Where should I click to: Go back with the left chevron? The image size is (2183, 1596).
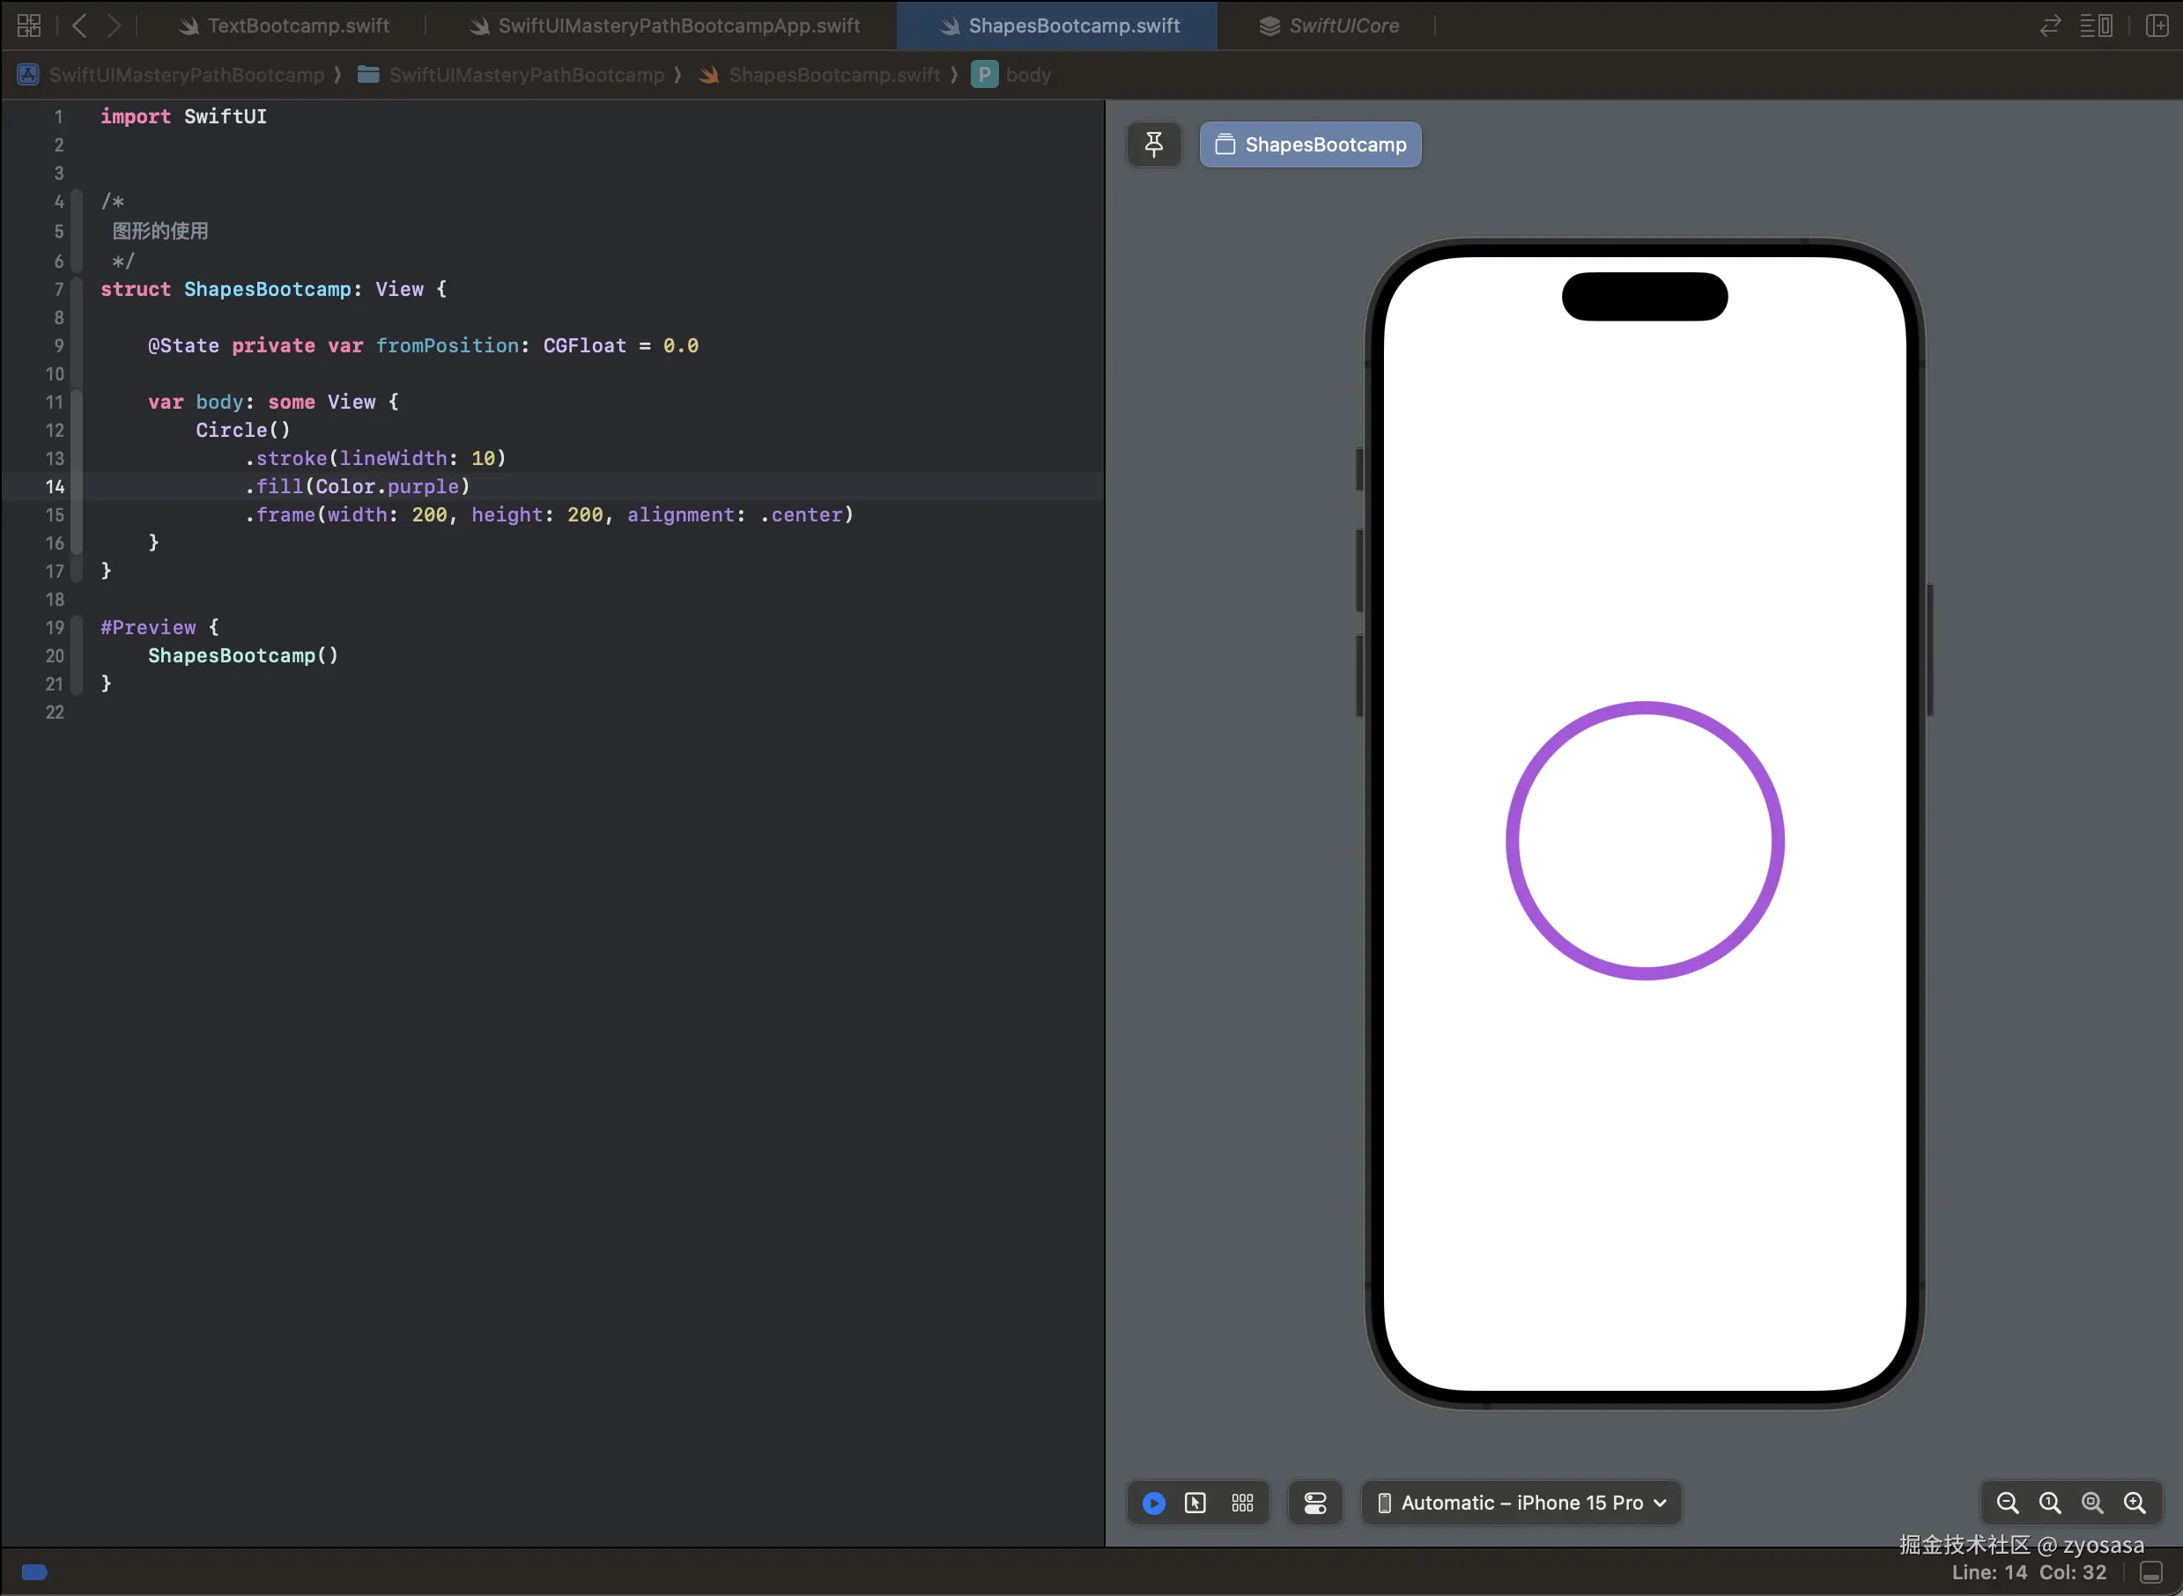coord(80,26)
